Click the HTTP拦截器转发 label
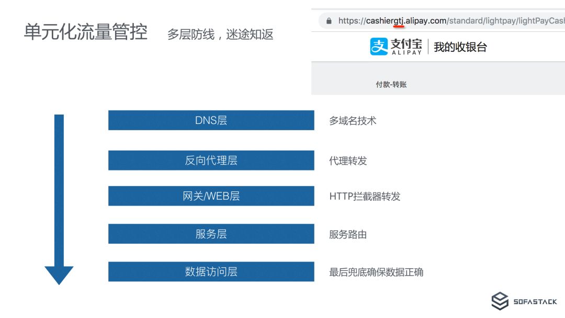This screenshot has height=318, width=565. click(x=365, y=196)
